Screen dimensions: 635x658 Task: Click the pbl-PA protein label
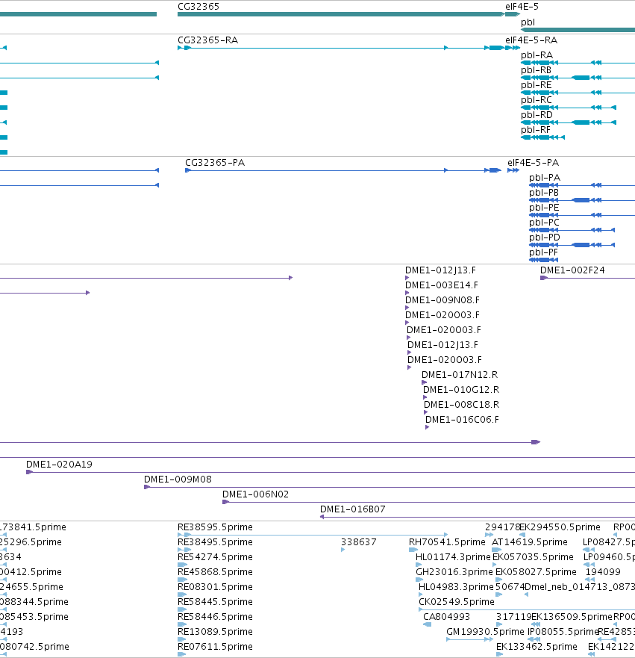click(545, 178)
